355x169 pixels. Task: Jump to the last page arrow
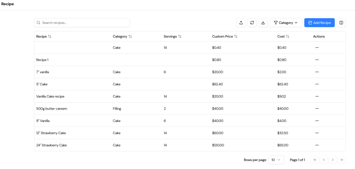pos(342,160)
